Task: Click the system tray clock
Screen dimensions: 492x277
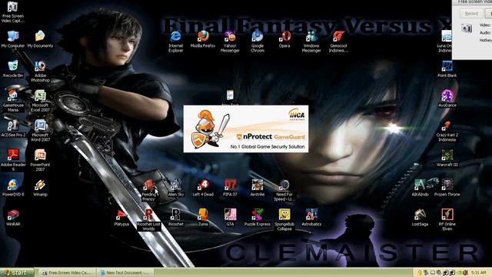Action: [x=478, y=272]
